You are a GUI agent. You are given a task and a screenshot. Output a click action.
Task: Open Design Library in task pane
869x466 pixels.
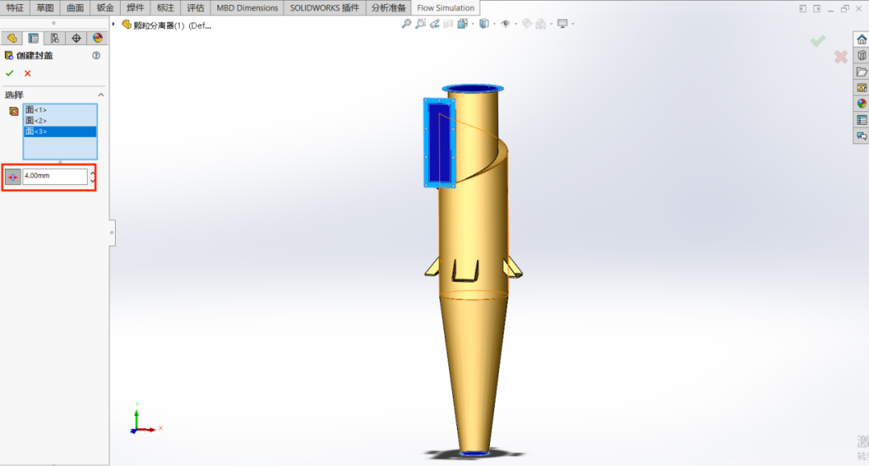tap(861, 56)
